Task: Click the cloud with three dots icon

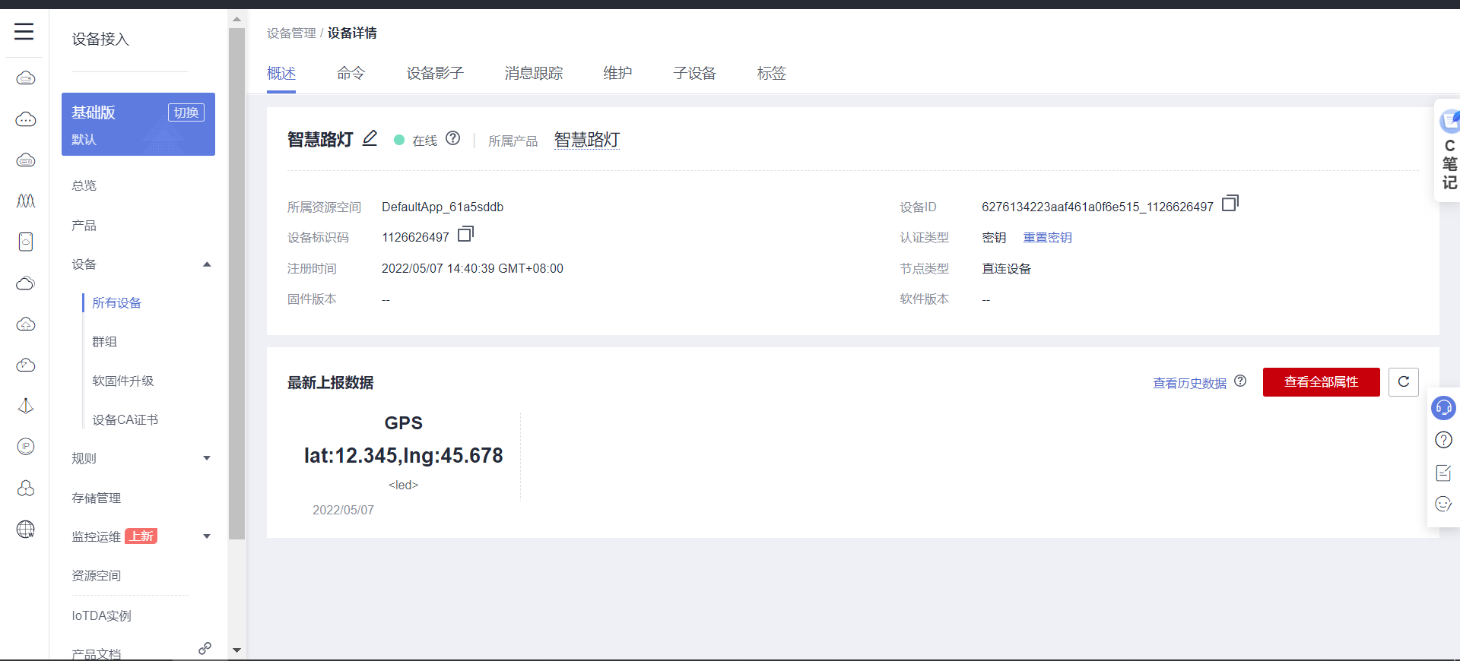Action: click(26, 119)
